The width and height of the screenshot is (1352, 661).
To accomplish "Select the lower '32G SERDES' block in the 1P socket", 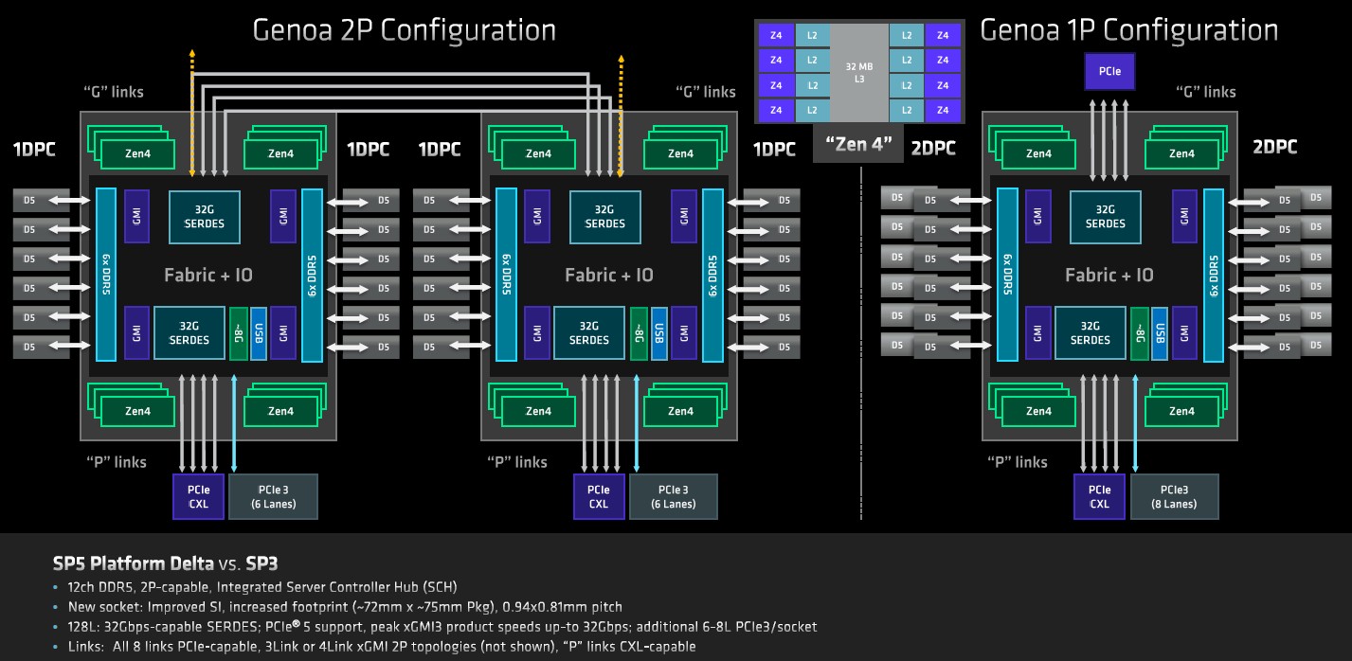I will pos(1090,333).
